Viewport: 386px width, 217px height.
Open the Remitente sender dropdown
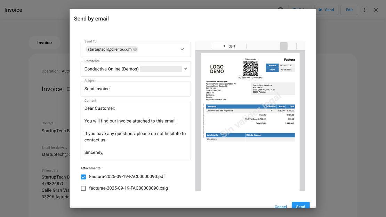(185, 69)
